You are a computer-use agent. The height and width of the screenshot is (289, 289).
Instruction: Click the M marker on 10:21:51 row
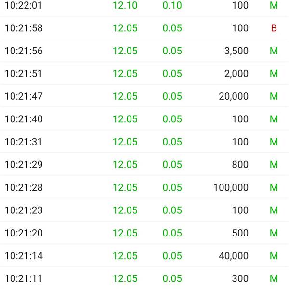(274, 74)
